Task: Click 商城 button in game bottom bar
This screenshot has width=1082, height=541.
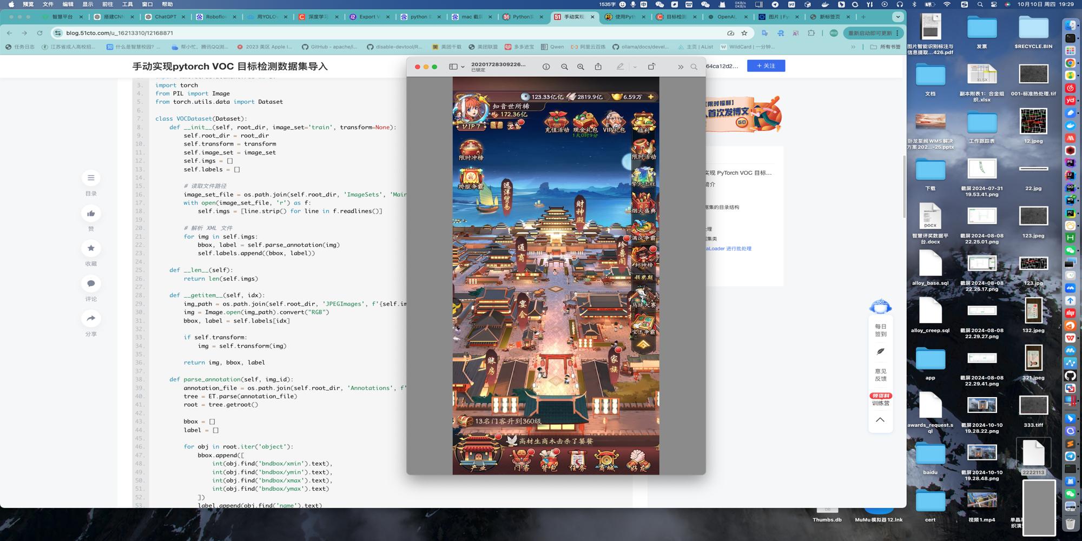Action: pos(606,460)
